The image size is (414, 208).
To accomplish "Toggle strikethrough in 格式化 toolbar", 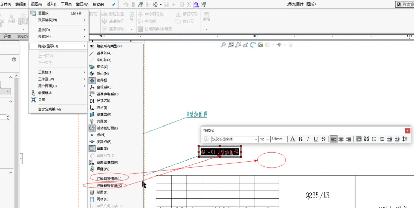I will pyautogui.click(x=323, y=139).
